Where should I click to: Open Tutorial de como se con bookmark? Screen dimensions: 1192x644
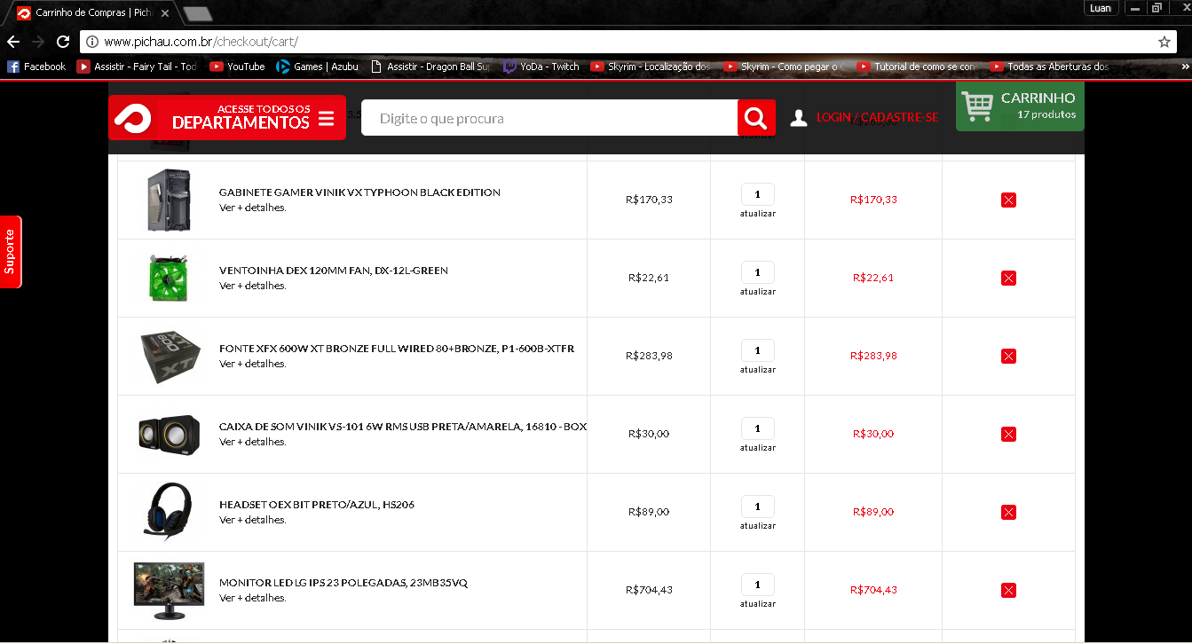coord(917,67)
